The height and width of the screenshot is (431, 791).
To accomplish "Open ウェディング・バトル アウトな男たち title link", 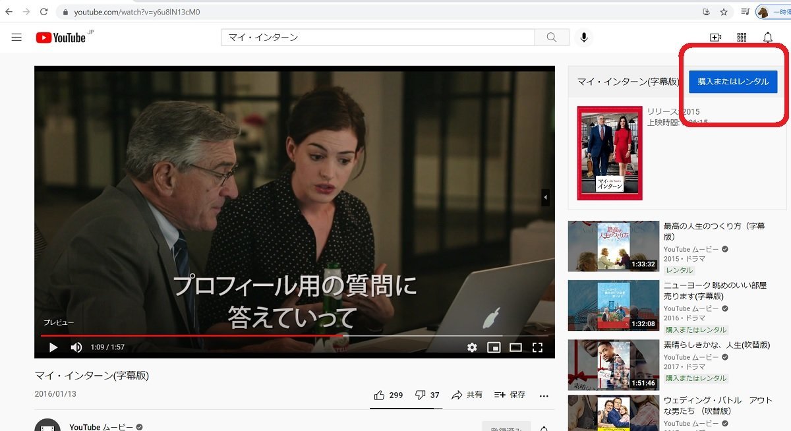I will tap(718, 405).
